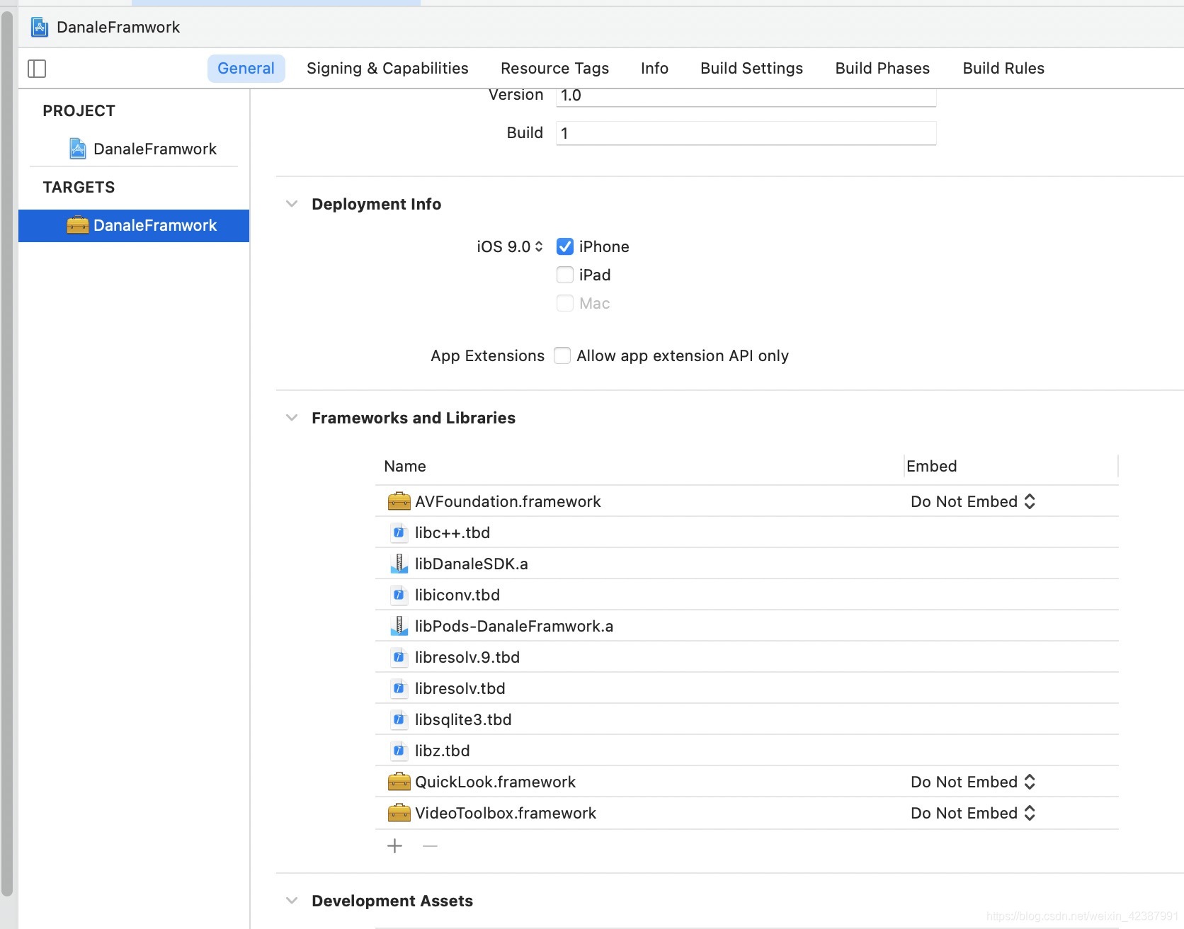Click the QuickLook.framework toolbox icon

click(x=399, y=782)
